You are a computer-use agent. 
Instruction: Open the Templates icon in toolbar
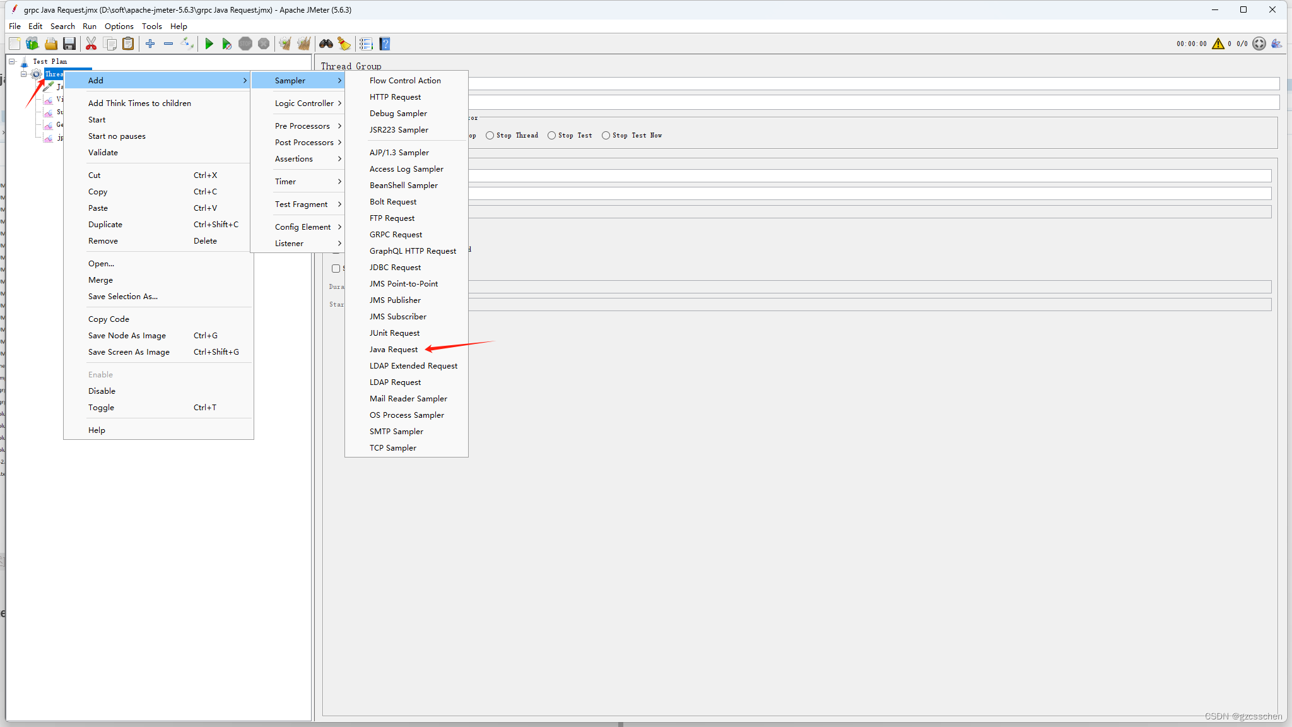pos(32,44)
